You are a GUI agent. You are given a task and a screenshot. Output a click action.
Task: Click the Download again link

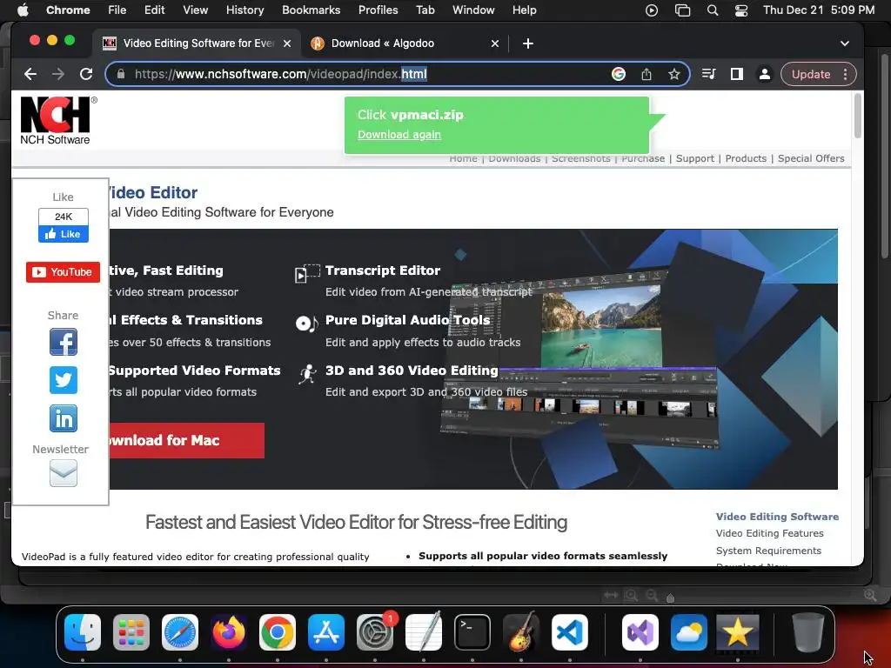pyautogui.click(x=399, y=135)
